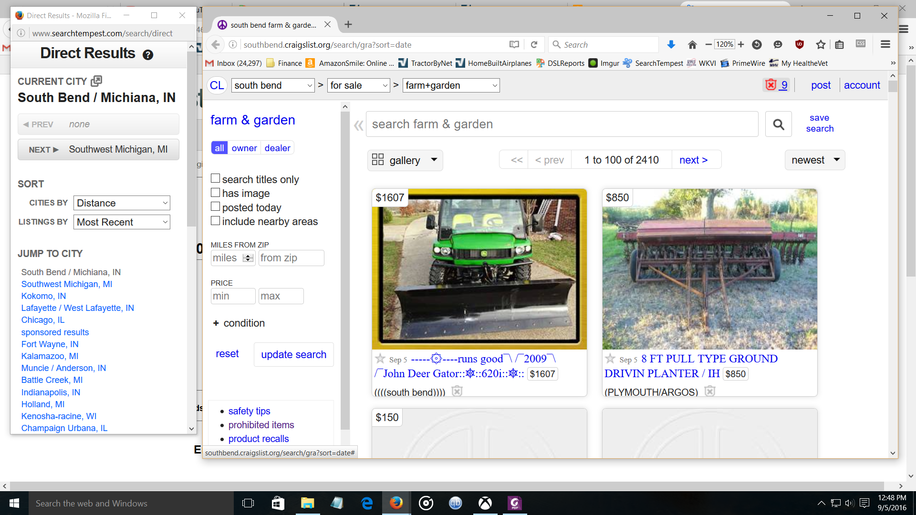Hide the south bend Gator posting
Screen dimensions: 916x515
click(x=457, y=391)
